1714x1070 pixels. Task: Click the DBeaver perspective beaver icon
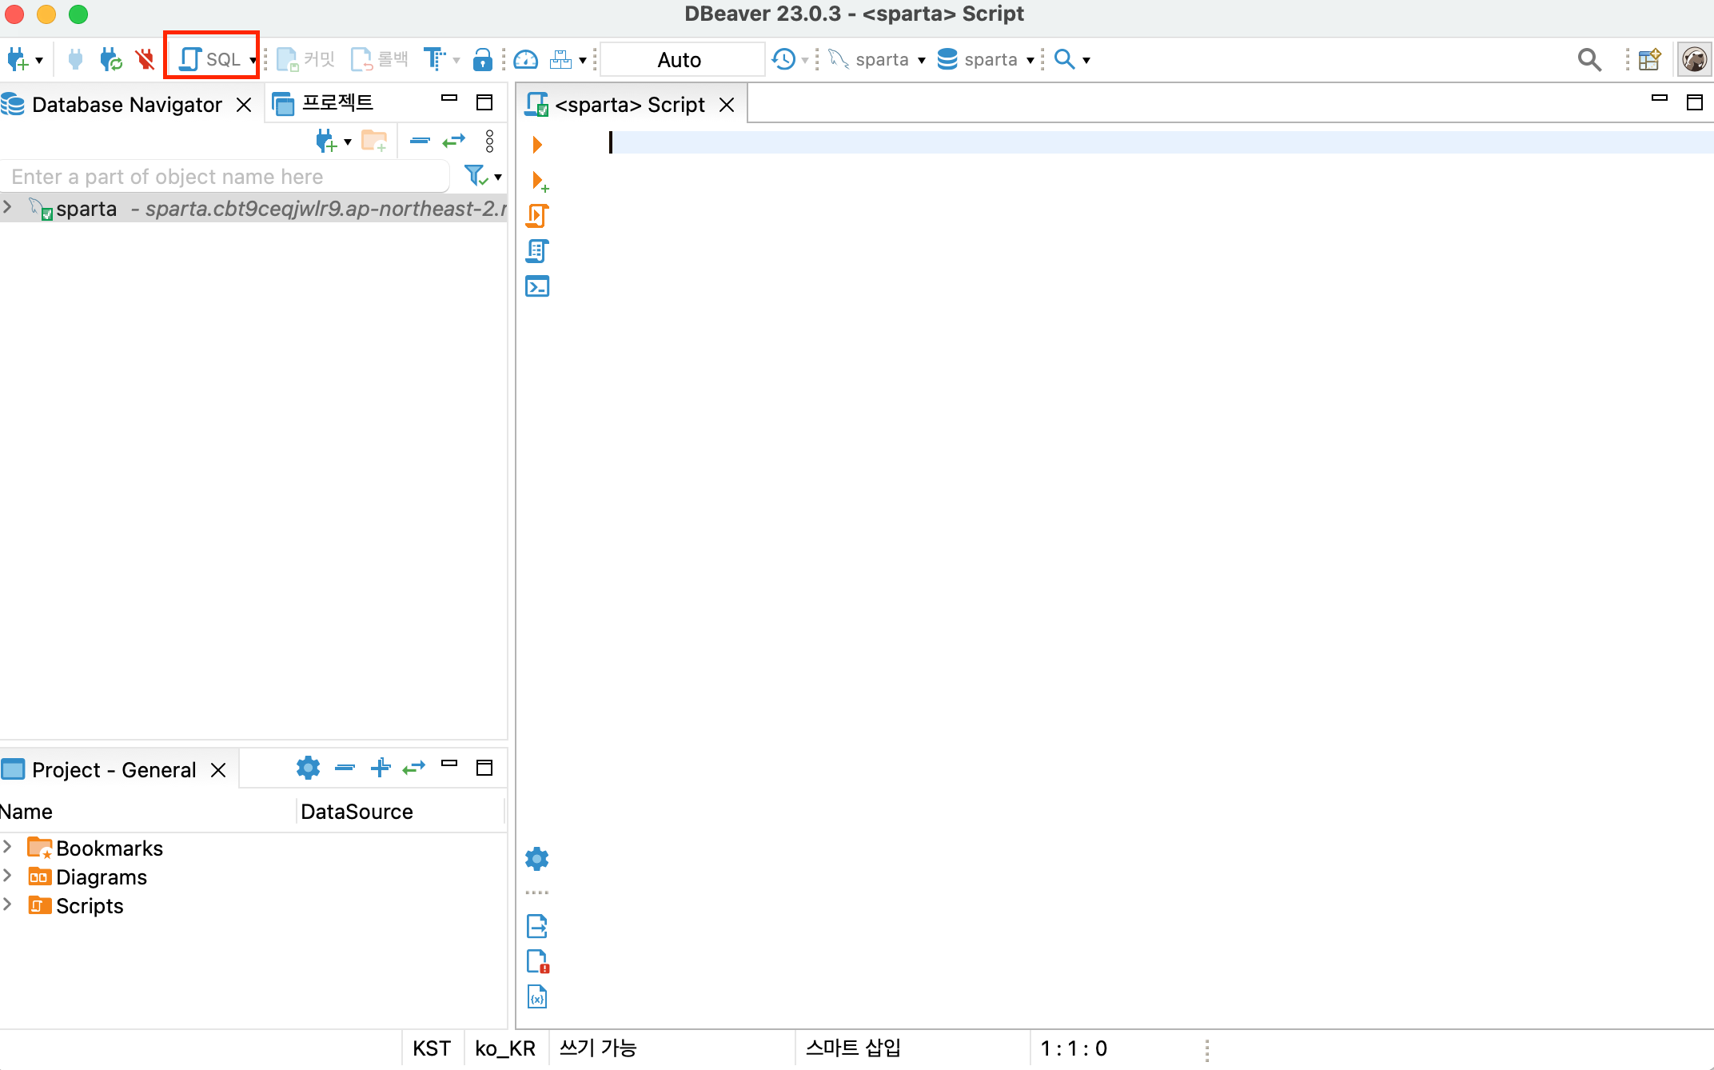coord(1694,59)
